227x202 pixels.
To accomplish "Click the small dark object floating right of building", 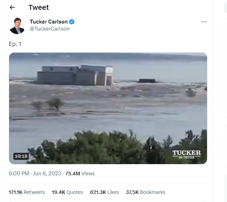I will [x=147, y=81].
